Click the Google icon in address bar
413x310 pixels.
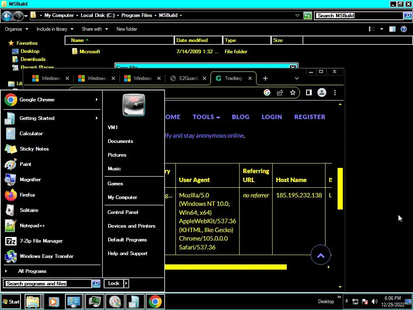coord(267,92)
